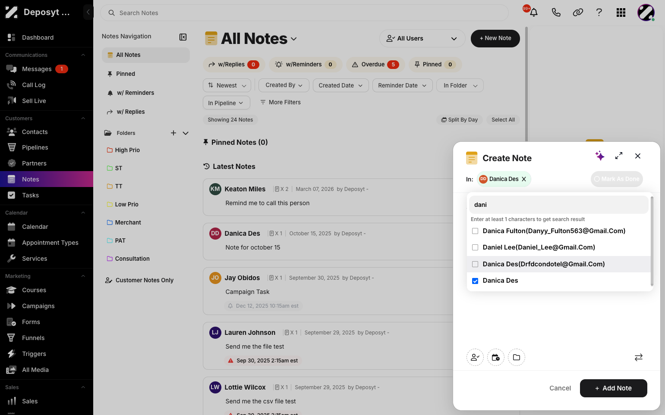Open the Created Date filter dropdown
The width and height of the screenshot is (665, 415).
click(341, 85)
